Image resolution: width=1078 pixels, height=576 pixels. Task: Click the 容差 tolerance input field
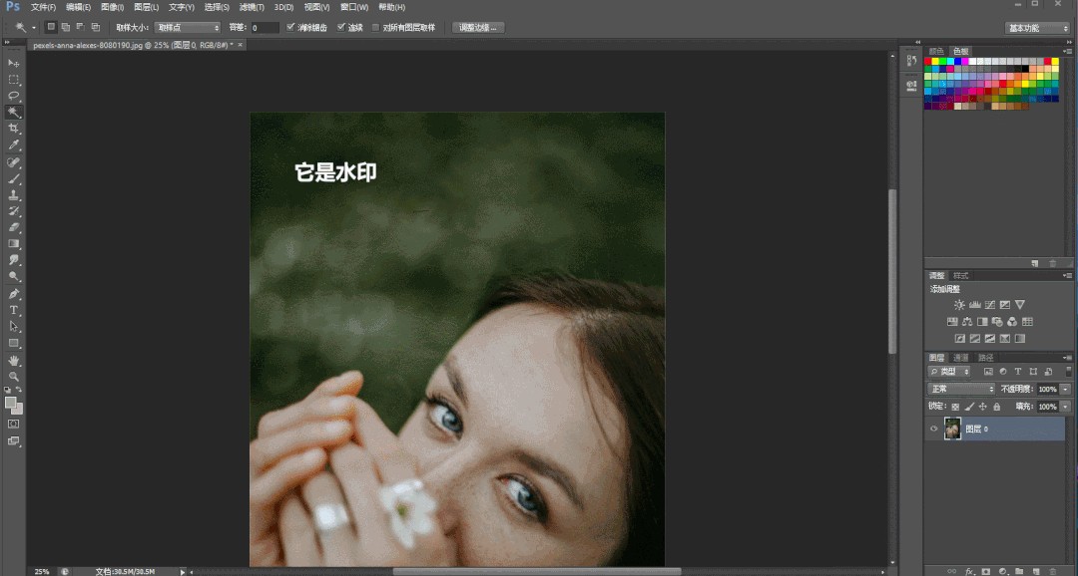tap(265, 28)
